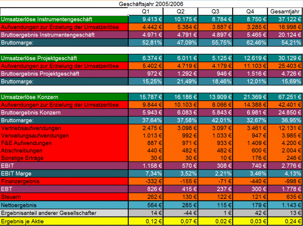The image size is (303, 226).
Task: Select the cell showing 15.787 €
Action: pyautogui.click(x=146, y=97)
